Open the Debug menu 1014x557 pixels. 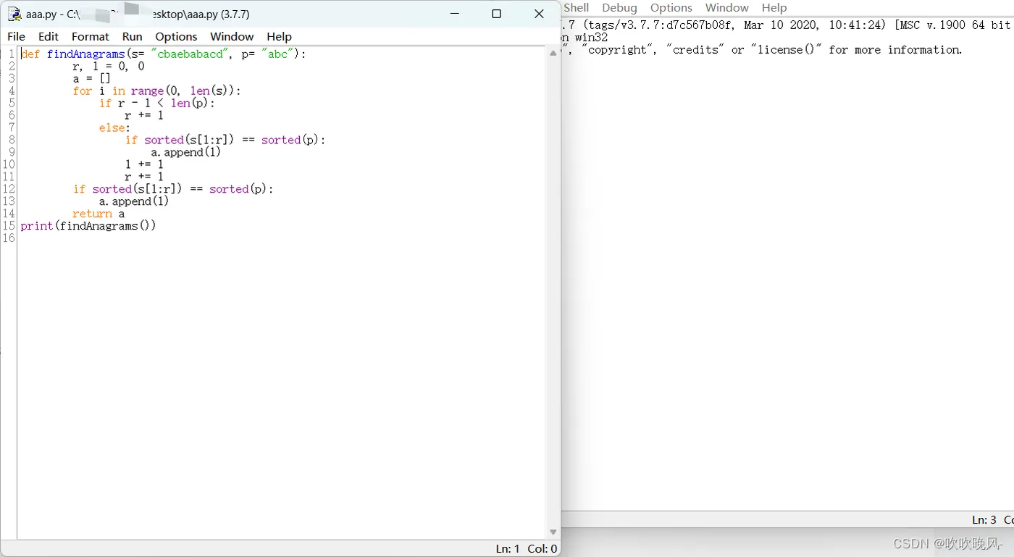click(x=619, y=7)
